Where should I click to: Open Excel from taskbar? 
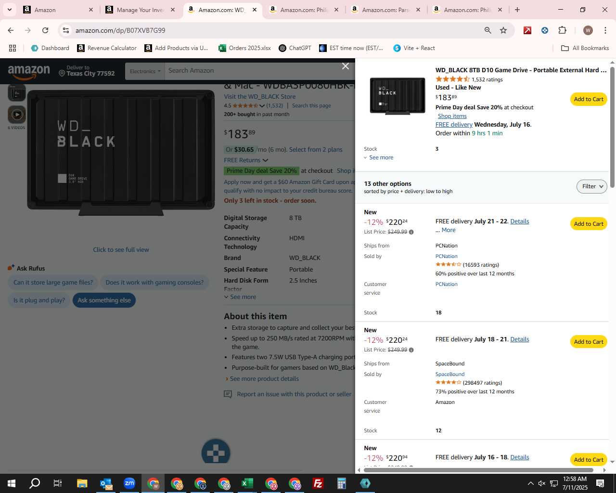(x=247, y=483)
